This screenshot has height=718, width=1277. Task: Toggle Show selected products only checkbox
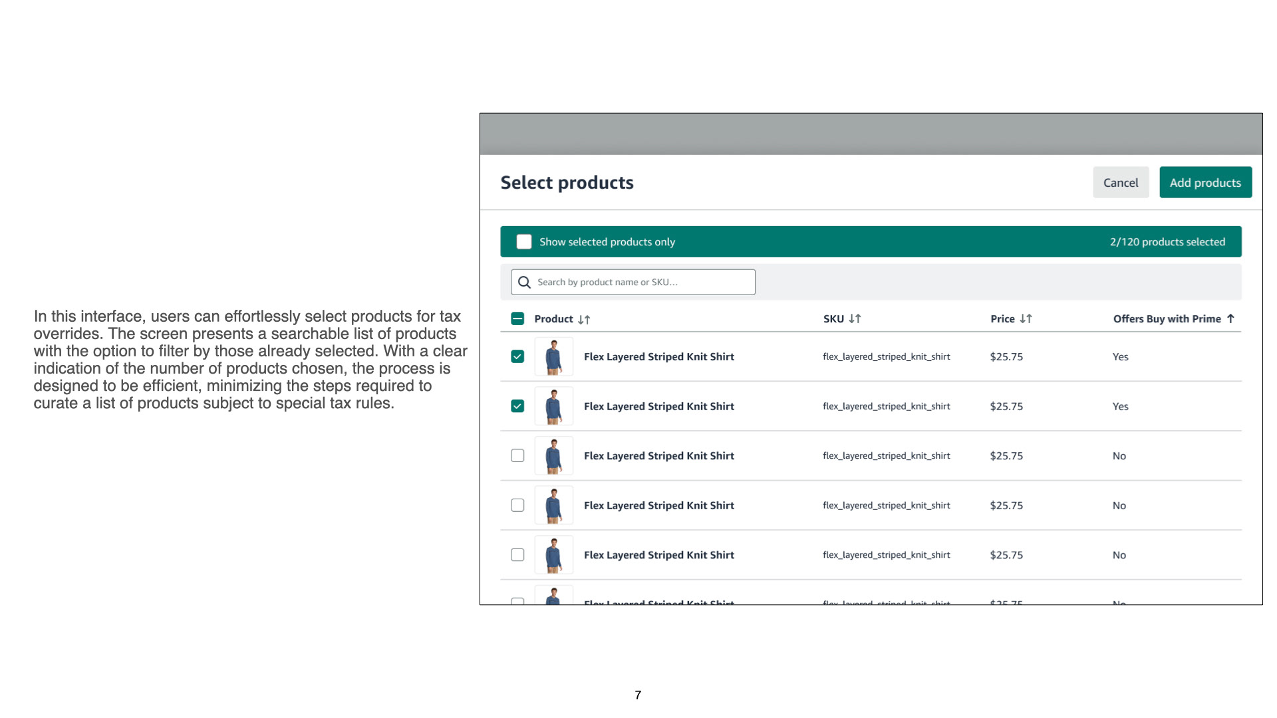click(524, 242)
